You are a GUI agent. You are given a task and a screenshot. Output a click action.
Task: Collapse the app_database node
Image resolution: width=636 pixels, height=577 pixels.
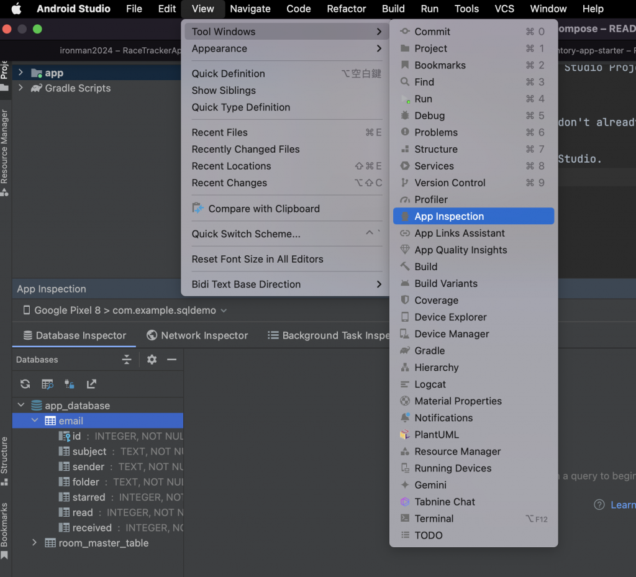coord(21,405)
